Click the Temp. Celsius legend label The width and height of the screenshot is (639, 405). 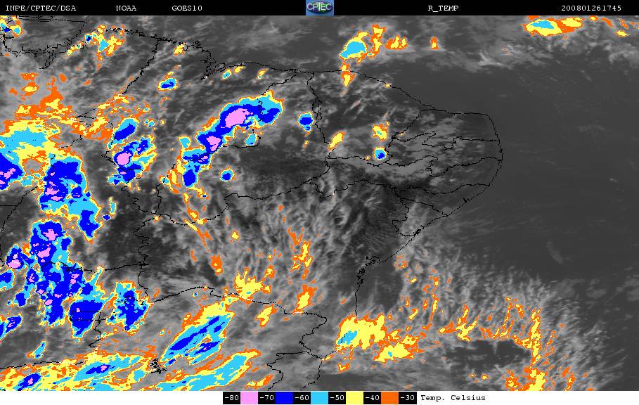[453, 398]
